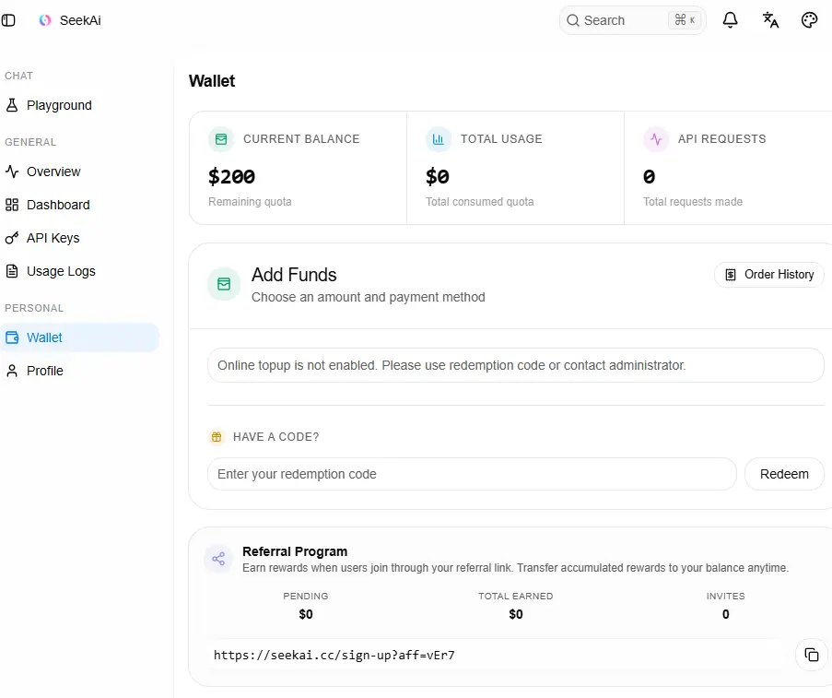
Task: Click the online topup disabled notice
Action: pyautogui.click(x=515, y=365)
